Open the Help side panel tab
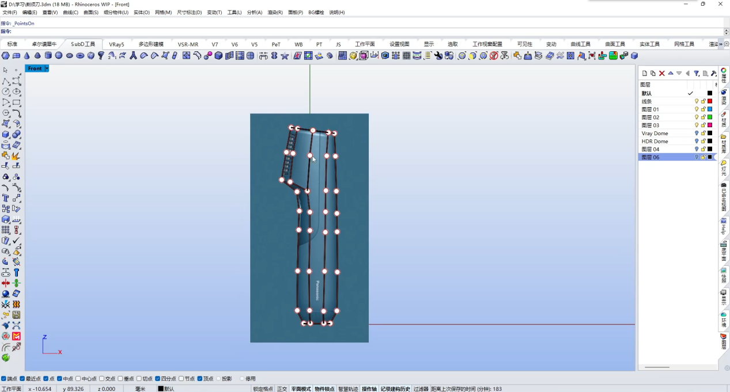Viewport: 730px width, 392px height. 724,226
